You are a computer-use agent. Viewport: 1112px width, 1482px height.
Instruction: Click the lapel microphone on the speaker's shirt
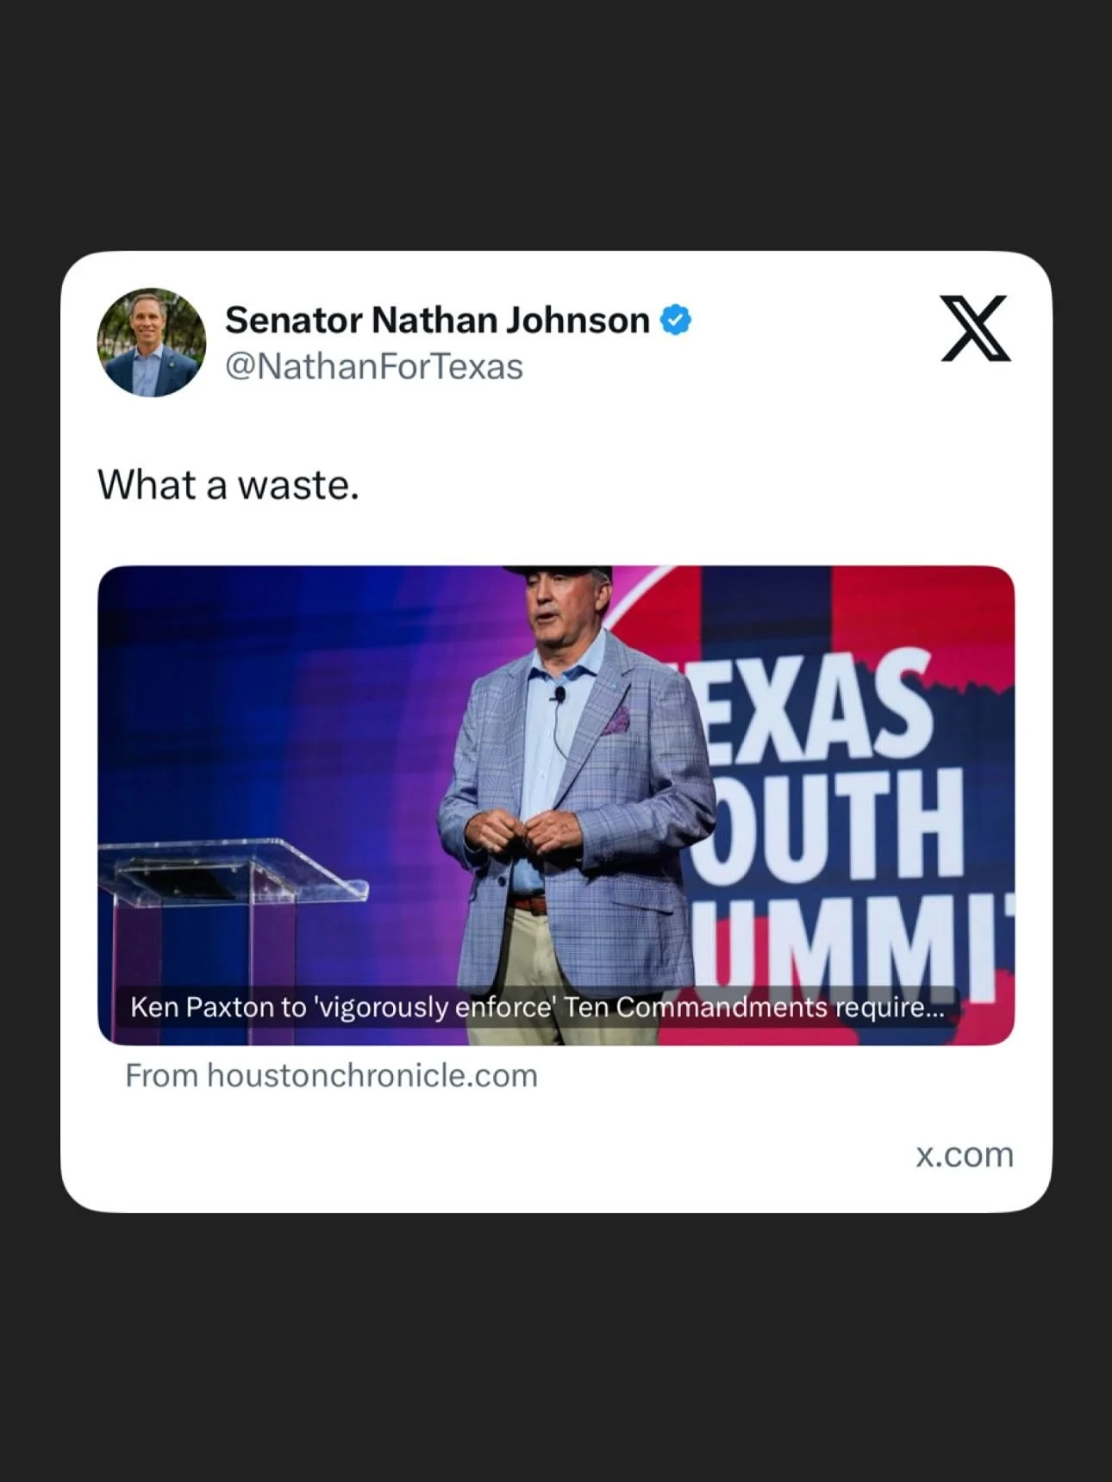(559, 694)
